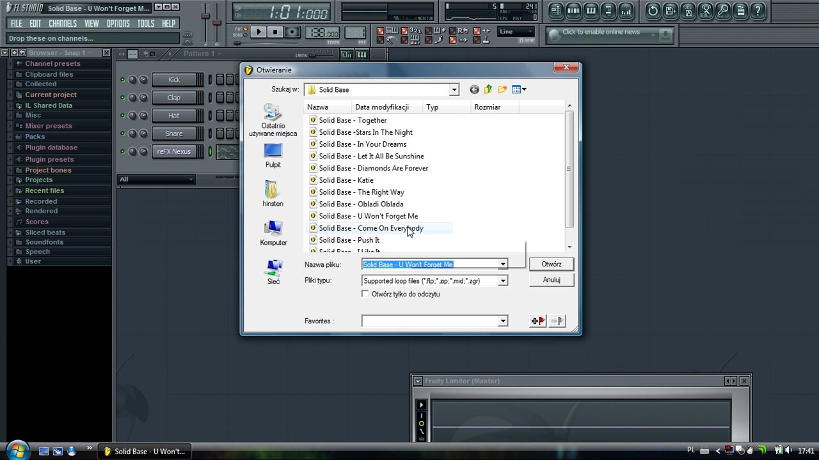Mute the Clap channel green LED
This screenshot has width=819, height=460.
[x=122, y=98]
